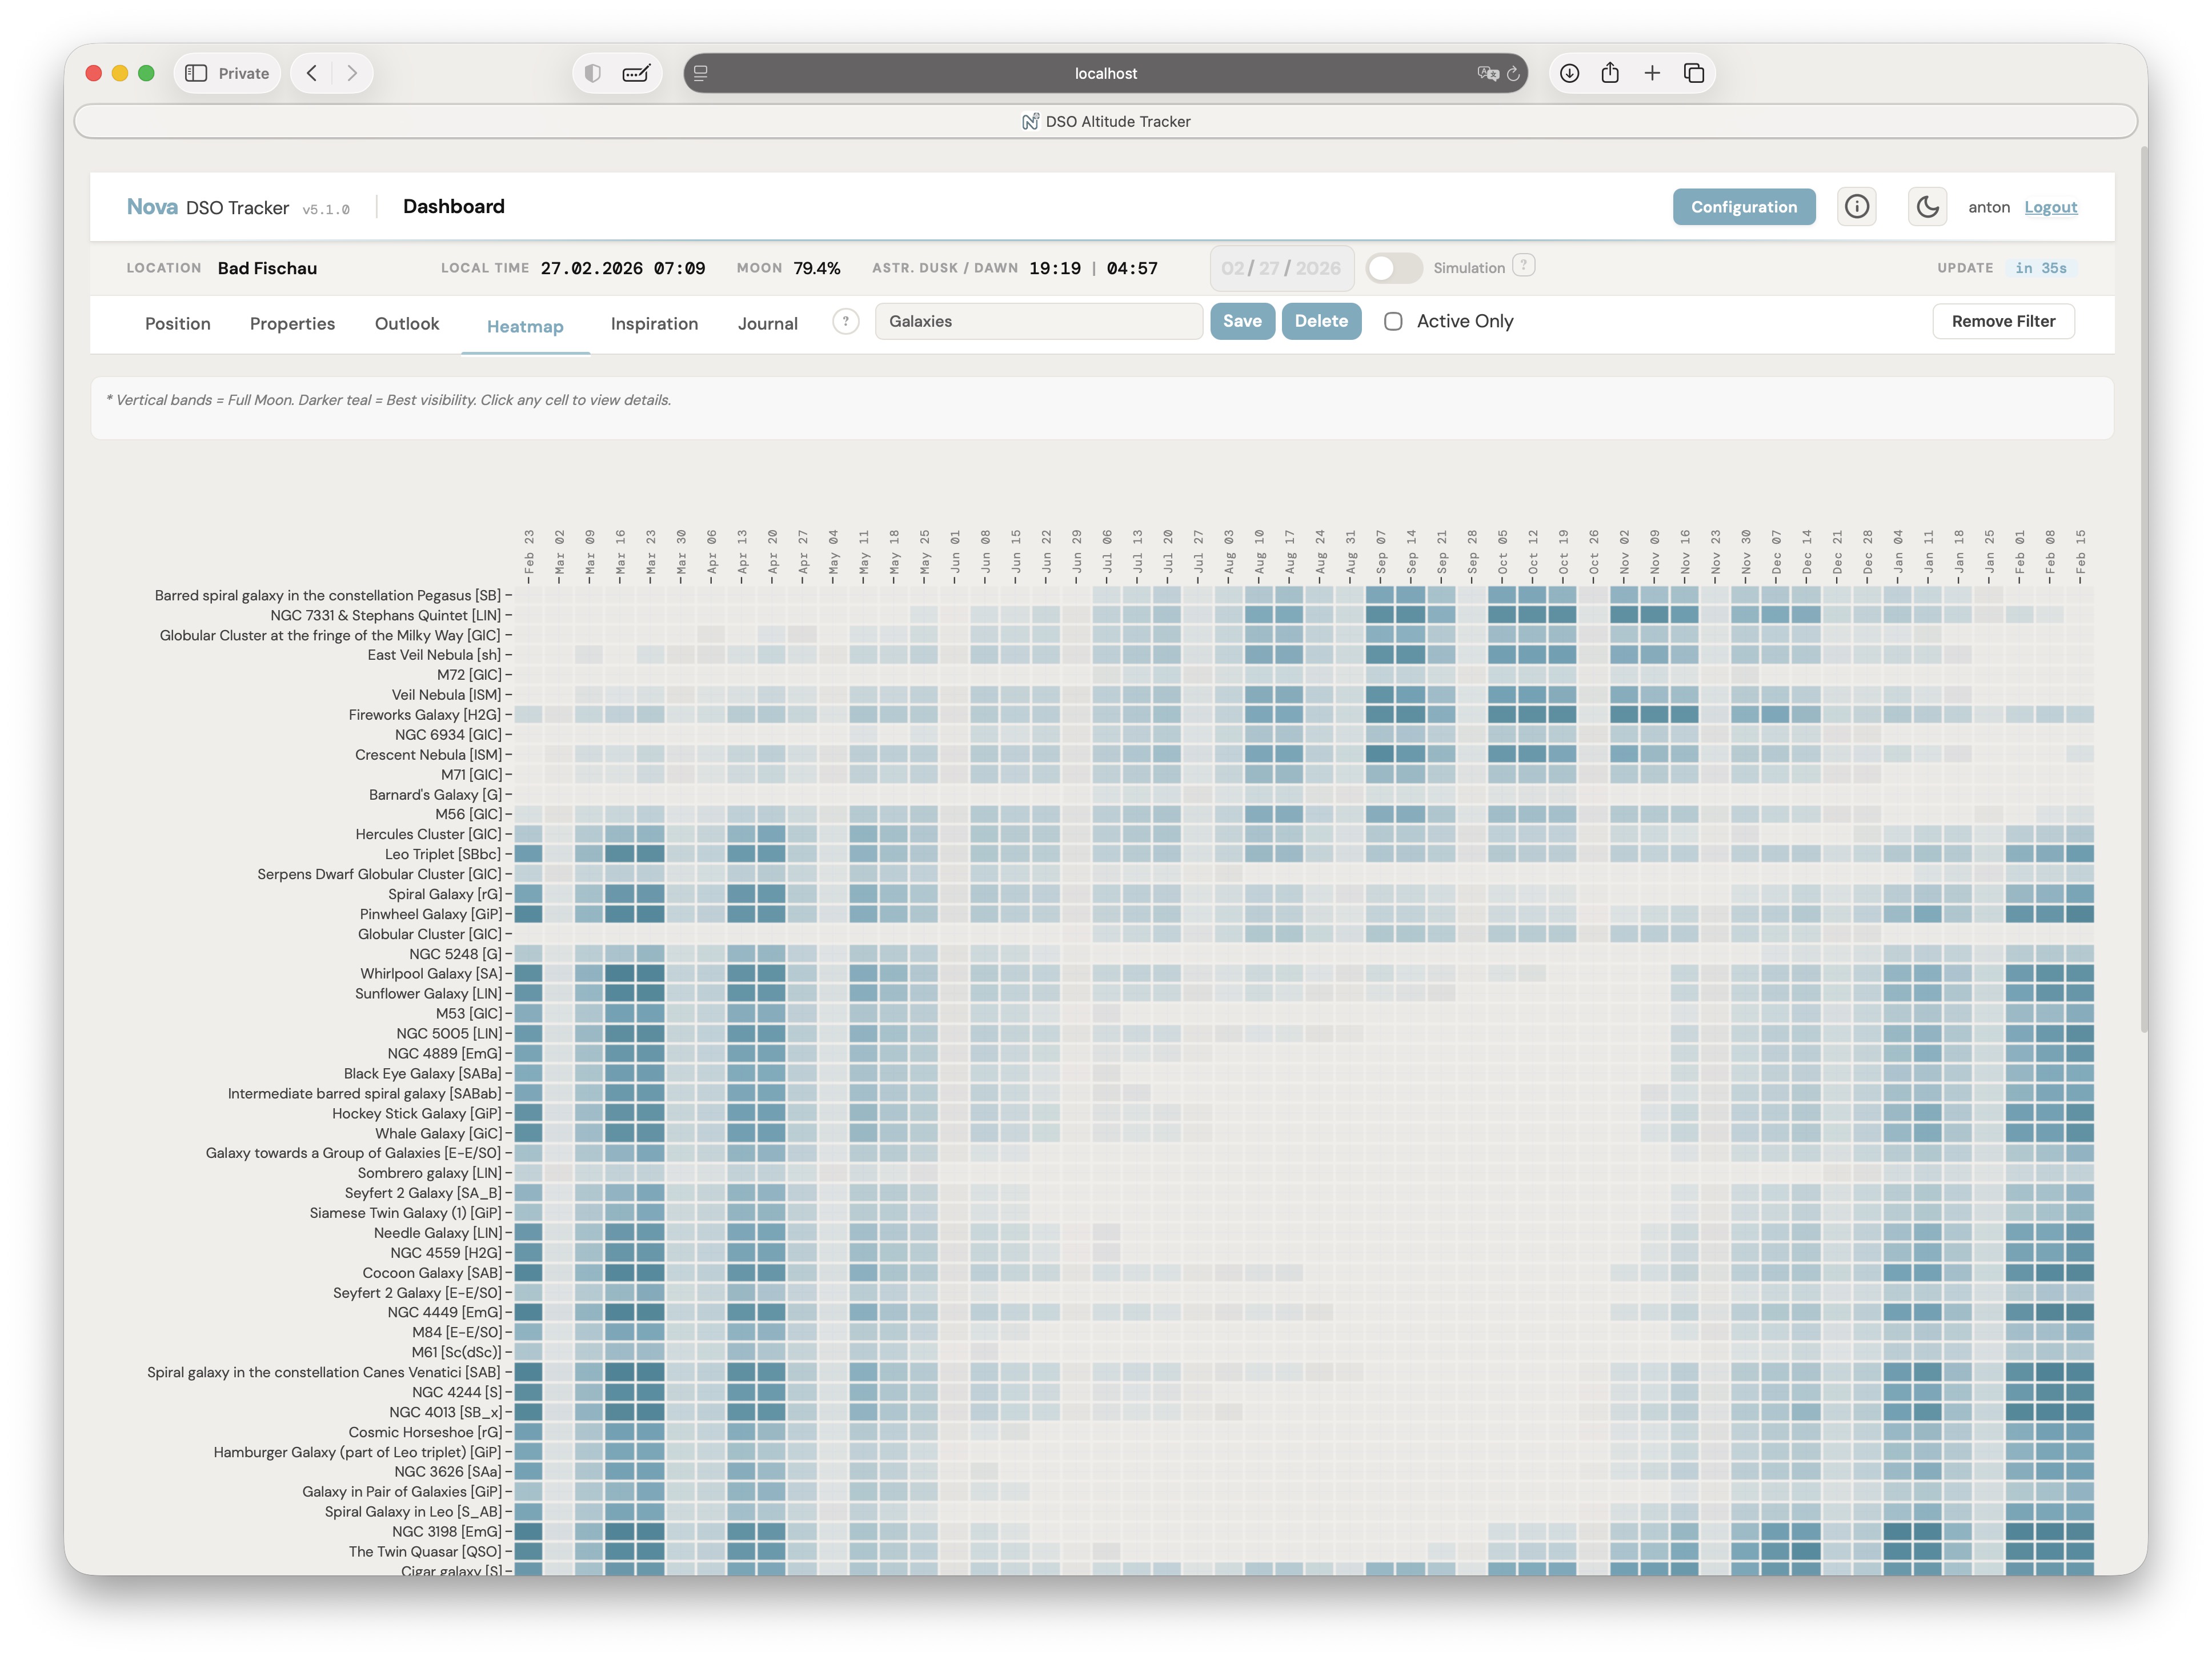Switch to the Outlook tab
The image size is (2212, 1660).
point(407,324)
